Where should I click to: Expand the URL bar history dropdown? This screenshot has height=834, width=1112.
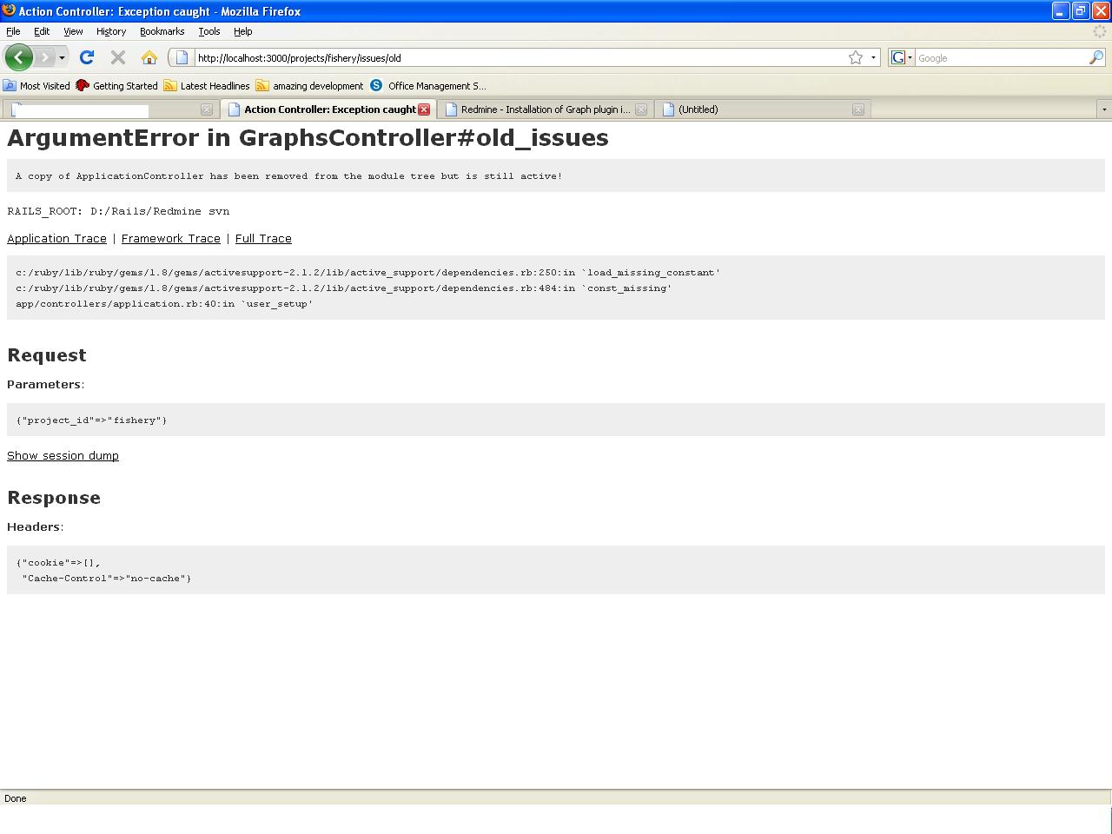pyautogui.click(x=873, y=57)
